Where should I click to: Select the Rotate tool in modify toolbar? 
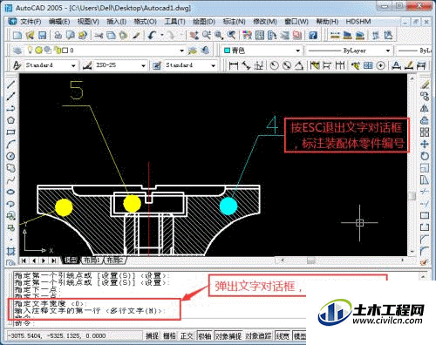pos(425,156)
